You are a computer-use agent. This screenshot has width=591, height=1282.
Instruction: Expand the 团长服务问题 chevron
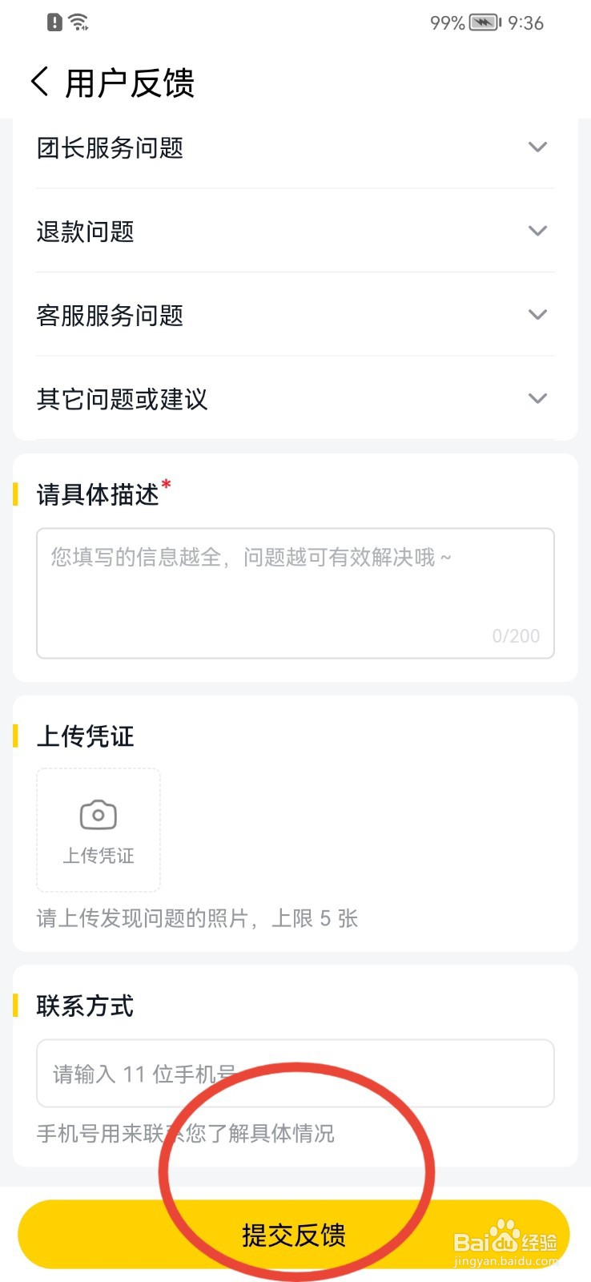[537, 147]
